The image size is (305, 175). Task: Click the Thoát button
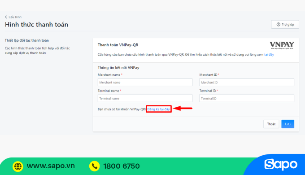271,124
